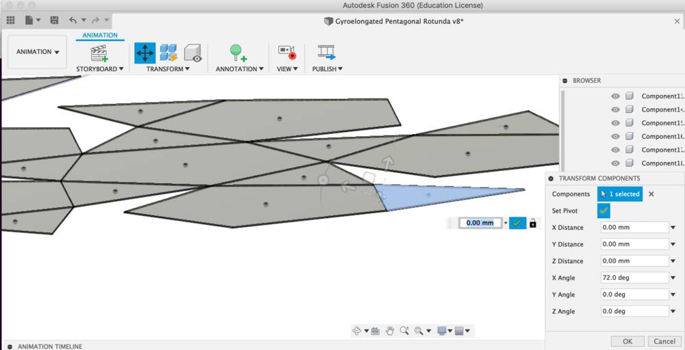Click the '1 selected' components button
Viewport: 685px width, 350px height.
coord(620,194)
